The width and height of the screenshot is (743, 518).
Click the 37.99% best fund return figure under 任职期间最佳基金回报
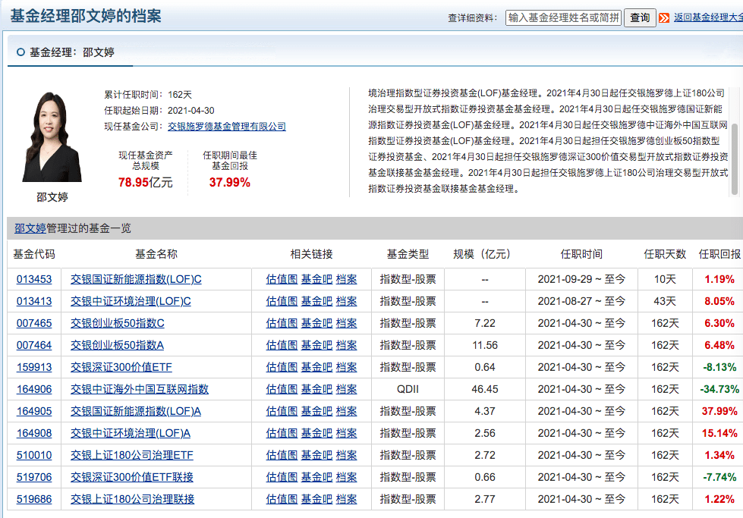pyautogui.click(x=230, y=183)
